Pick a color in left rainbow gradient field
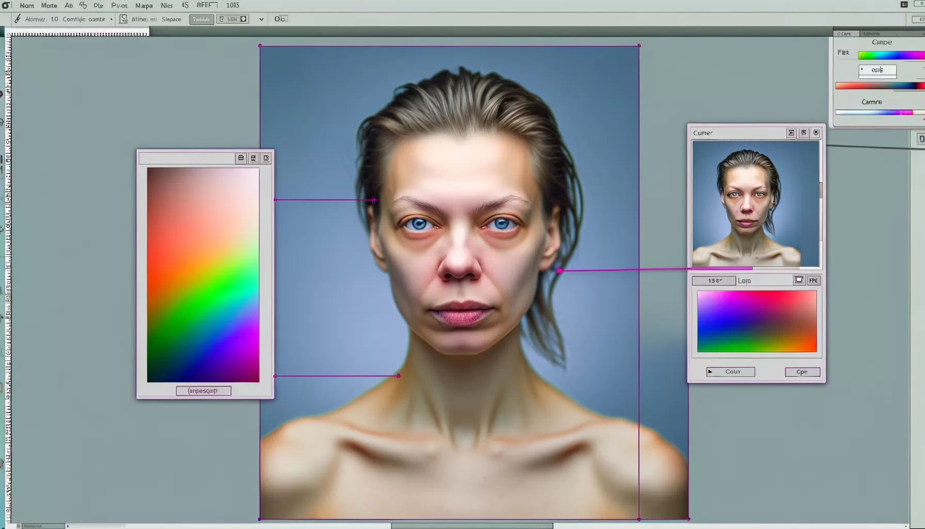This screenshot has height=529, width=925. 203,275
